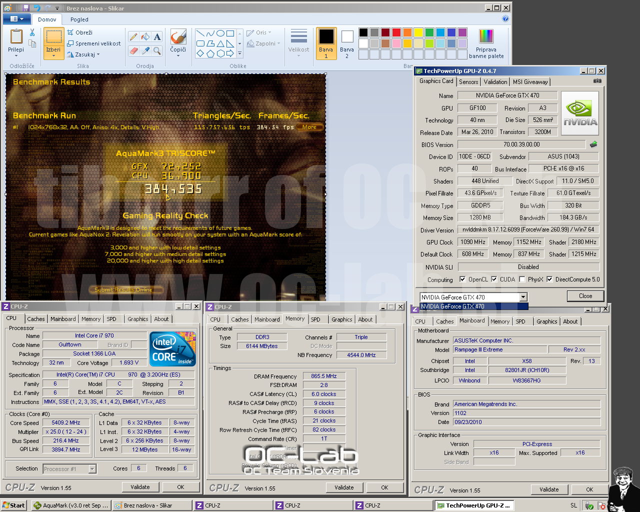The width and height of the screenshot is (640, 512).
Task: Expand the Izberi dropdown arrow
Action: pos(53,55)
